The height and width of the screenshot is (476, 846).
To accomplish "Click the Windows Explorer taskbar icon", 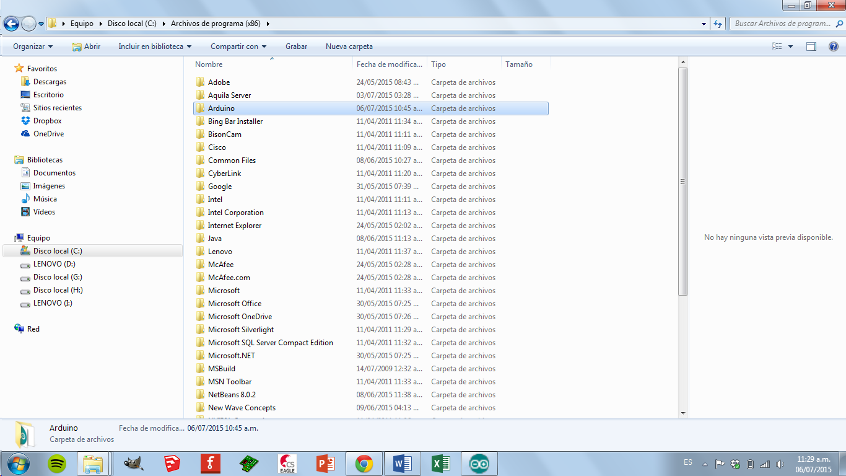I will (x=93, y=464).
